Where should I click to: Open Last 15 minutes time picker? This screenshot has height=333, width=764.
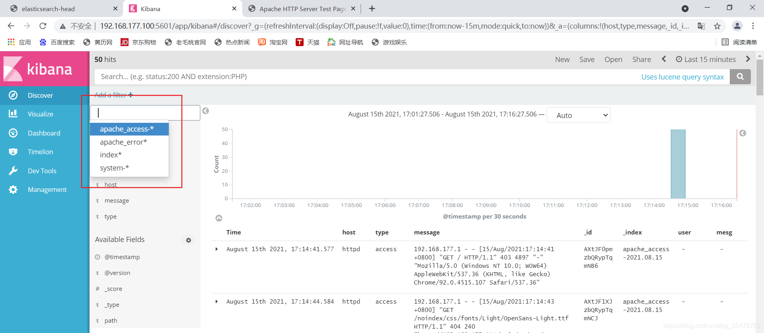706,59
